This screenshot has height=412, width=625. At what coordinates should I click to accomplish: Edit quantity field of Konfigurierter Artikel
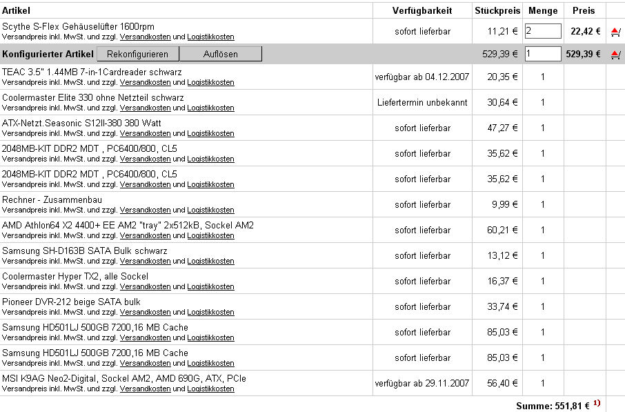tap(543, 54)
